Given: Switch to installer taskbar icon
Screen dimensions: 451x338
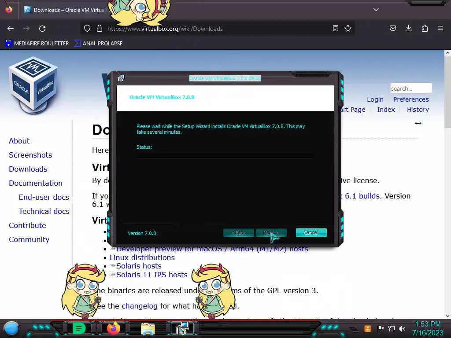Looking at the screenshot, I should [183, 328].
